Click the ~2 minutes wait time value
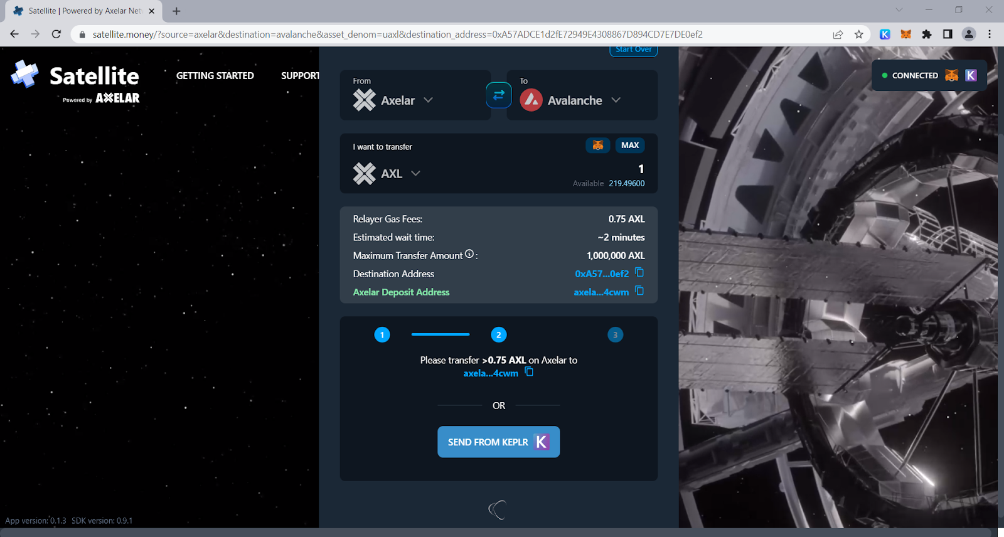 click(x=621, y=237)
